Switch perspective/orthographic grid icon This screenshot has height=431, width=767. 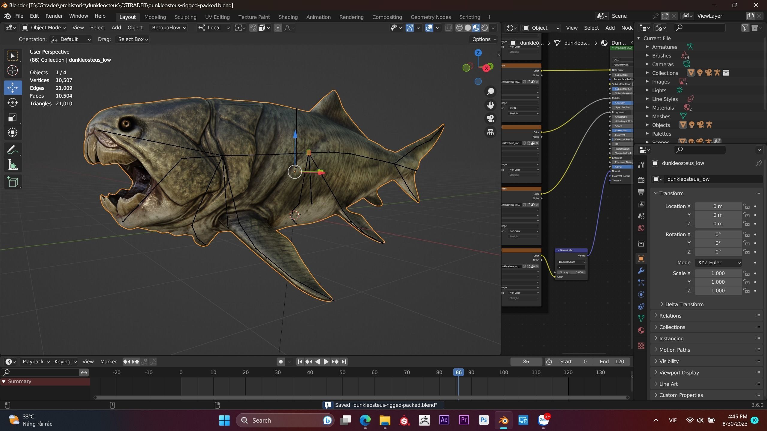[x=490, y=132]
